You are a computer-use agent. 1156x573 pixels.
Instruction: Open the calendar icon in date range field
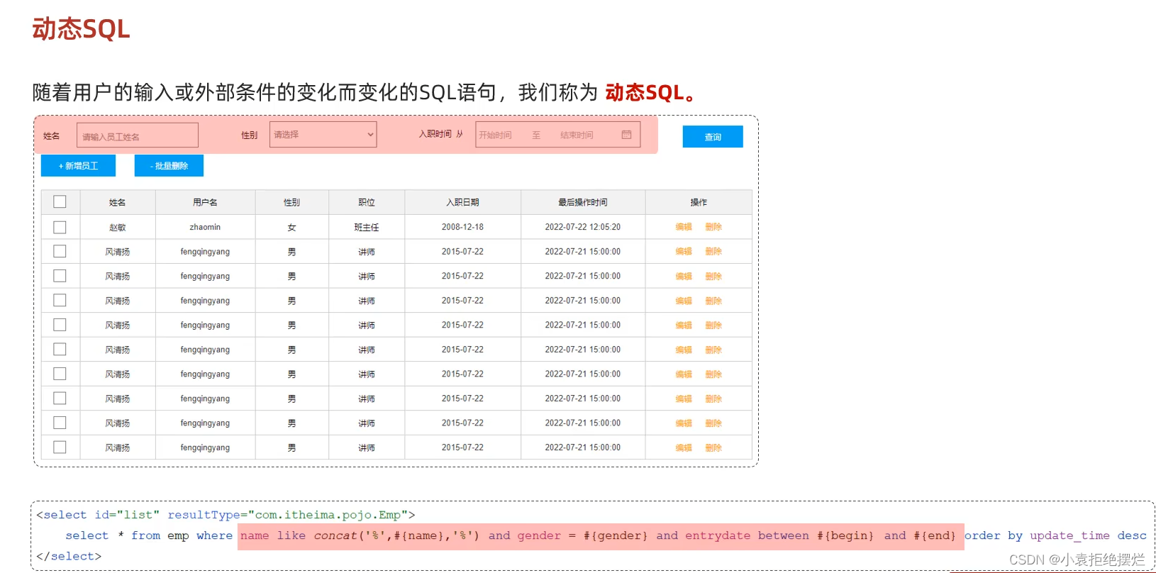[626, 135]
